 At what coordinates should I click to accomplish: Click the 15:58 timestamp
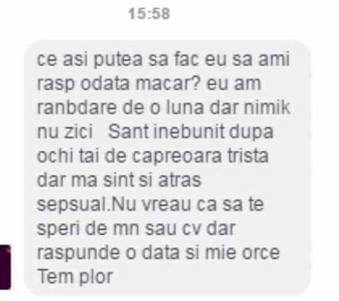(149, 14)
